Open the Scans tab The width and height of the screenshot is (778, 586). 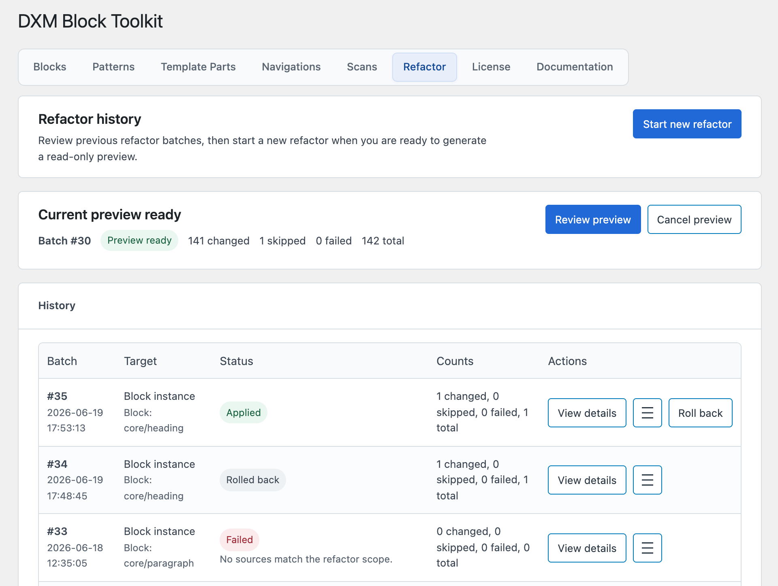pos(362,67)
